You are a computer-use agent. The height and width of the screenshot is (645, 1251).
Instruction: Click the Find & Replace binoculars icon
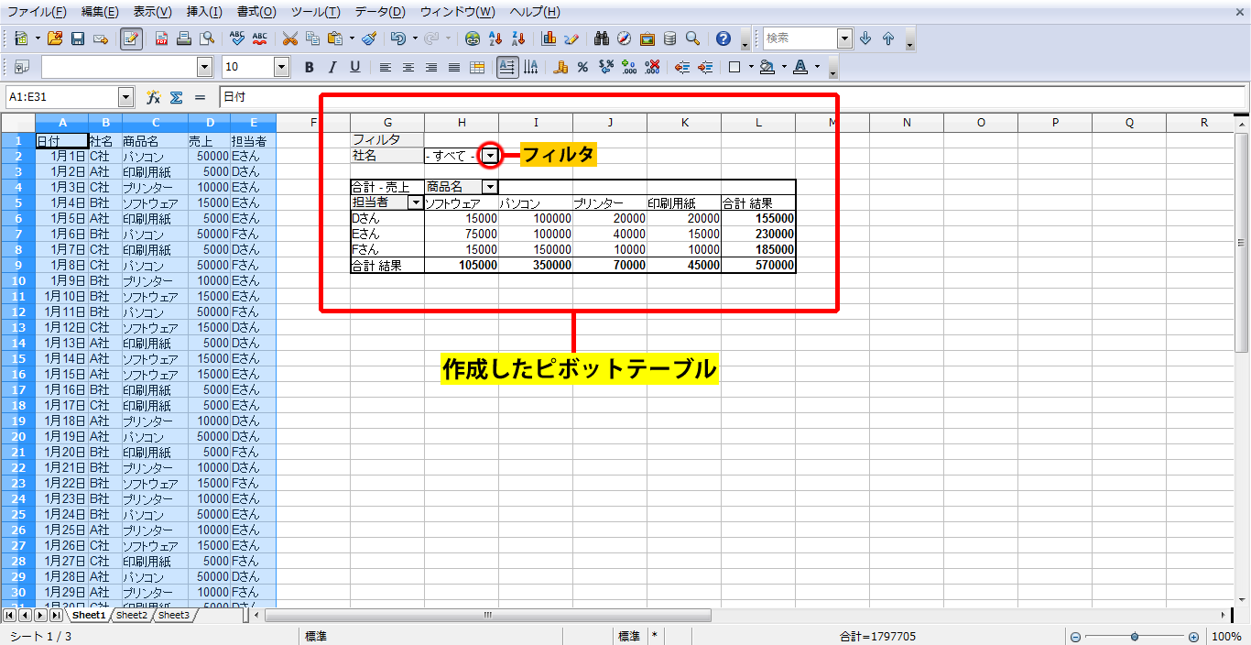click(x=602, y=38)
